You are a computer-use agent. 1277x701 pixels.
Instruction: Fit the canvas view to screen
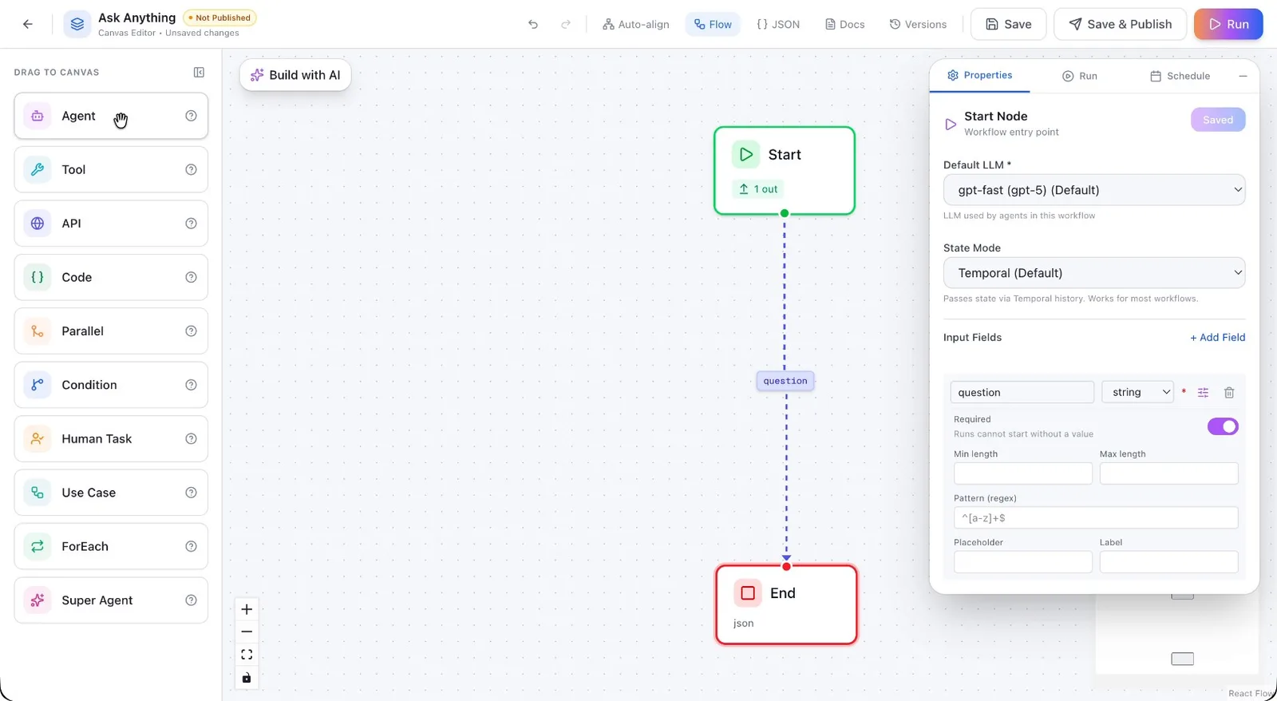(x=247, y=655)
